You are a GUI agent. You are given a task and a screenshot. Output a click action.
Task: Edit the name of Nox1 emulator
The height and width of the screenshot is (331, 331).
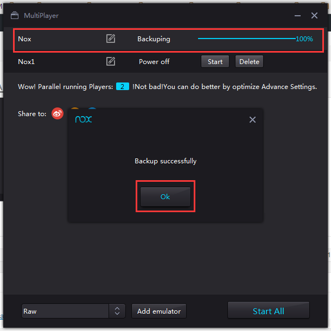(111, 61)
